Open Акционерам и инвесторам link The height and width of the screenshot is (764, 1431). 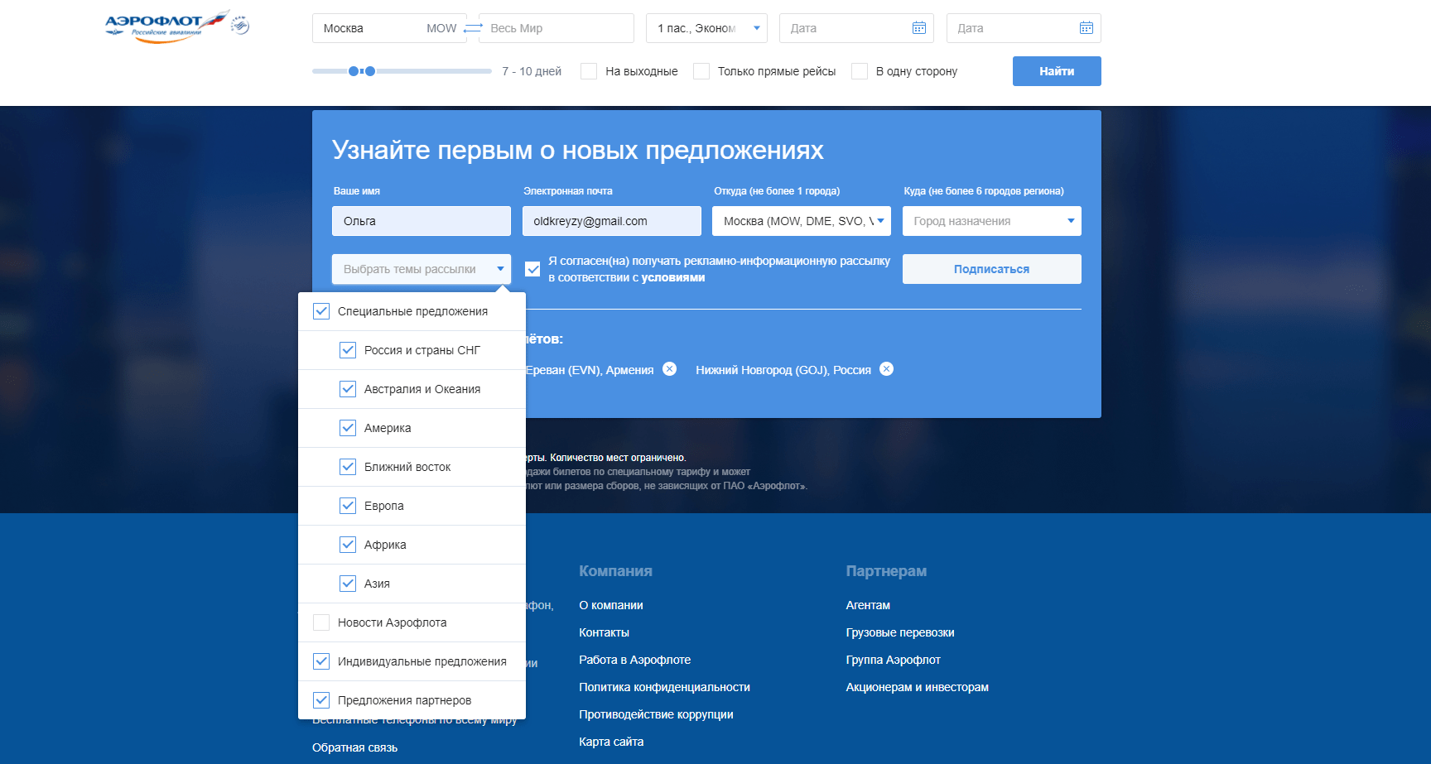coord(918,687)
